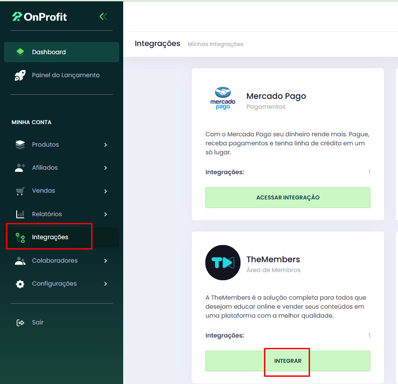Select Vendas in the sidebar

tap(61, 190)
